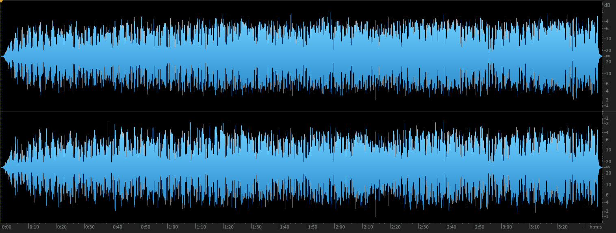
Task: Jump to 0:30 on the time ruler
Action: click(90, 227)
